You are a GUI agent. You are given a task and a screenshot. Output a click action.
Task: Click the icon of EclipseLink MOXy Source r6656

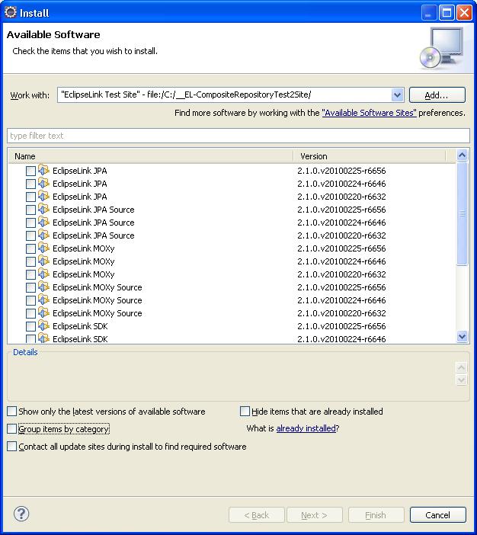point(43,287)
